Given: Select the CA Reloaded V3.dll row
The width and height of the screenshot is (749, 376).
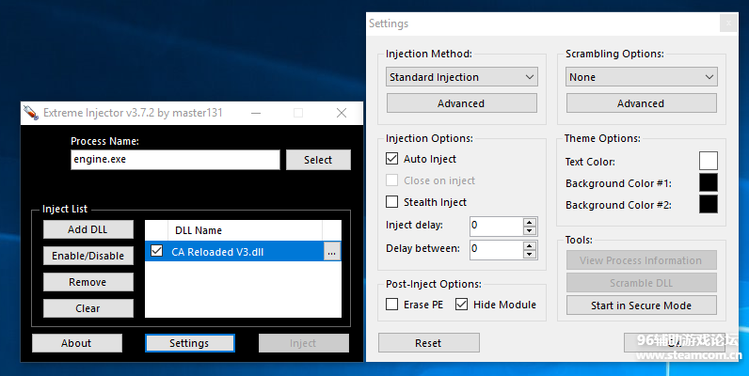Looking at the screenshot, I should (243, 251).
